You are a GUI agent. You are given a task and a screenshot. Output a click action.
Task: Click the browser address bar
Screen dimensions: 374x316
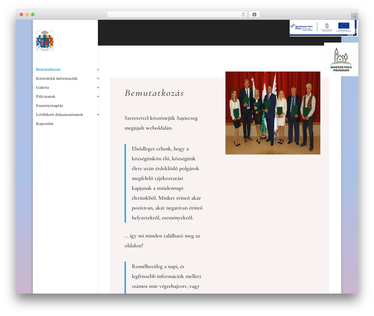tap(177, 15)
